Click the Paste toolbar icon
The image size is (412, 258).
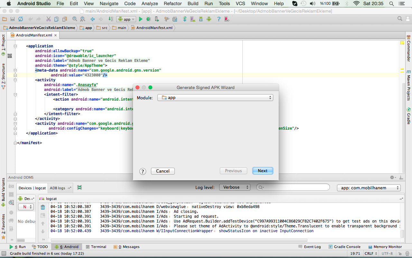click(x=65, y=19)
